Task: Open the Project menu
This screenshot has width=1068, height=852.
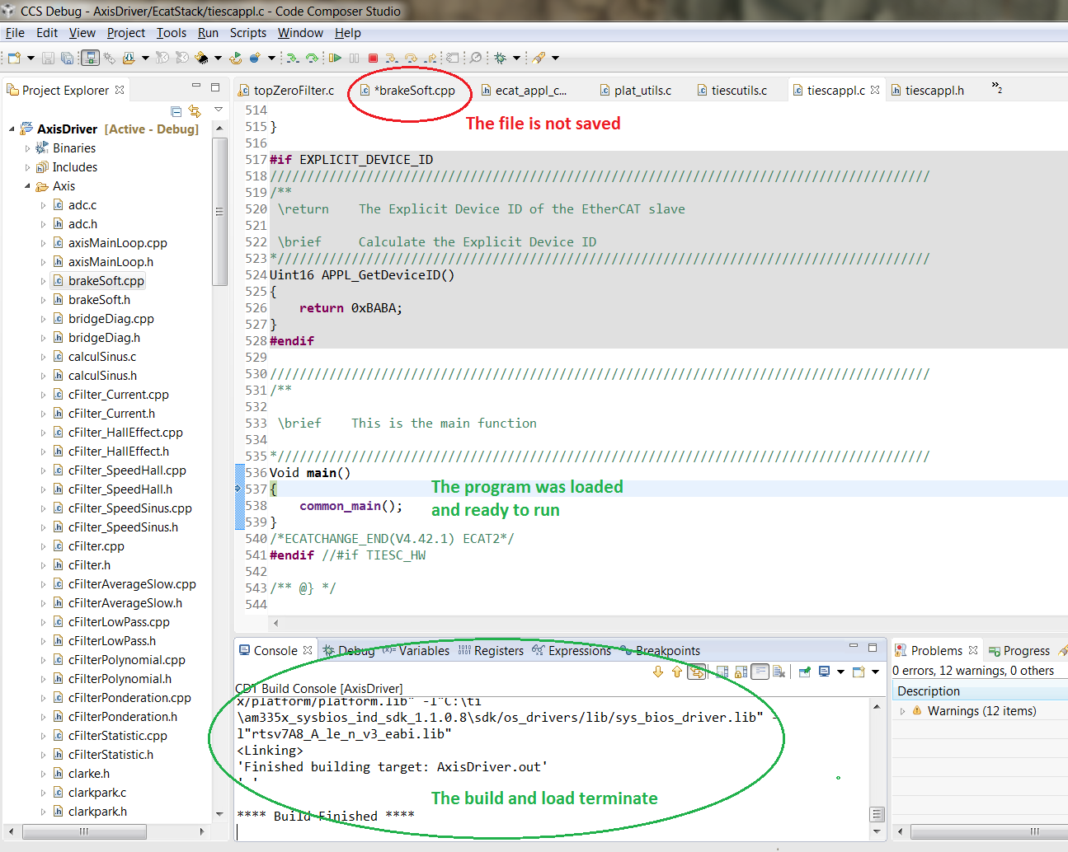Action: [x=126, y=33]
